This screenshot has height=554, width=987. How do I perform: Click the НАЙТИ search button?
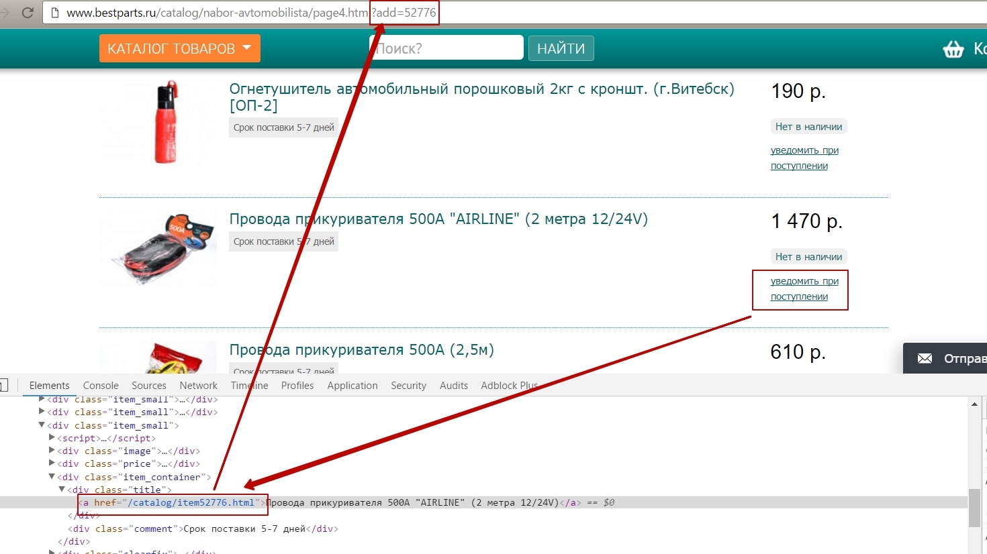point(561,48)
